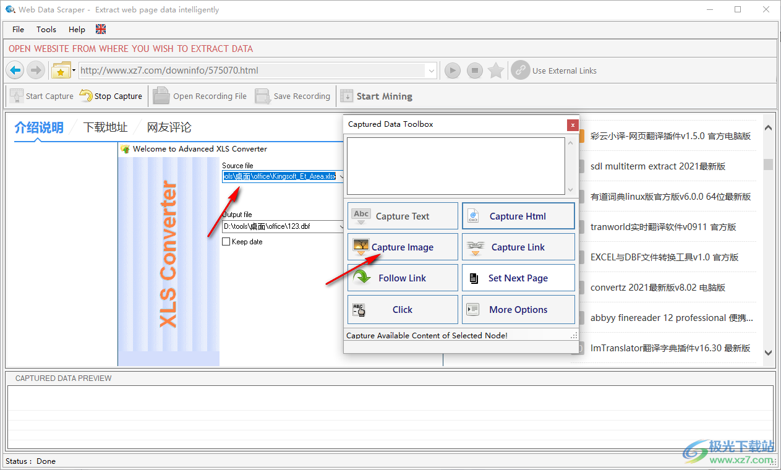The height and width of the screenshot is (470, 781).
Task: Open convertz 2021最新版 link
Action: [x=658, y=288]
